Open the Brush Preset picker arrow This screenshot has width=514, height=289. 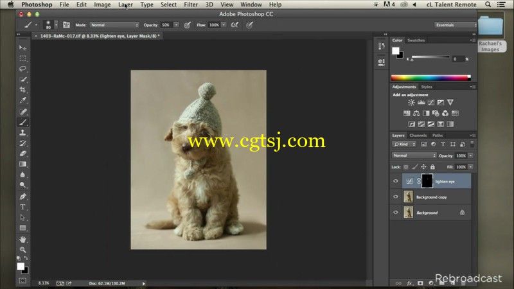56,25
